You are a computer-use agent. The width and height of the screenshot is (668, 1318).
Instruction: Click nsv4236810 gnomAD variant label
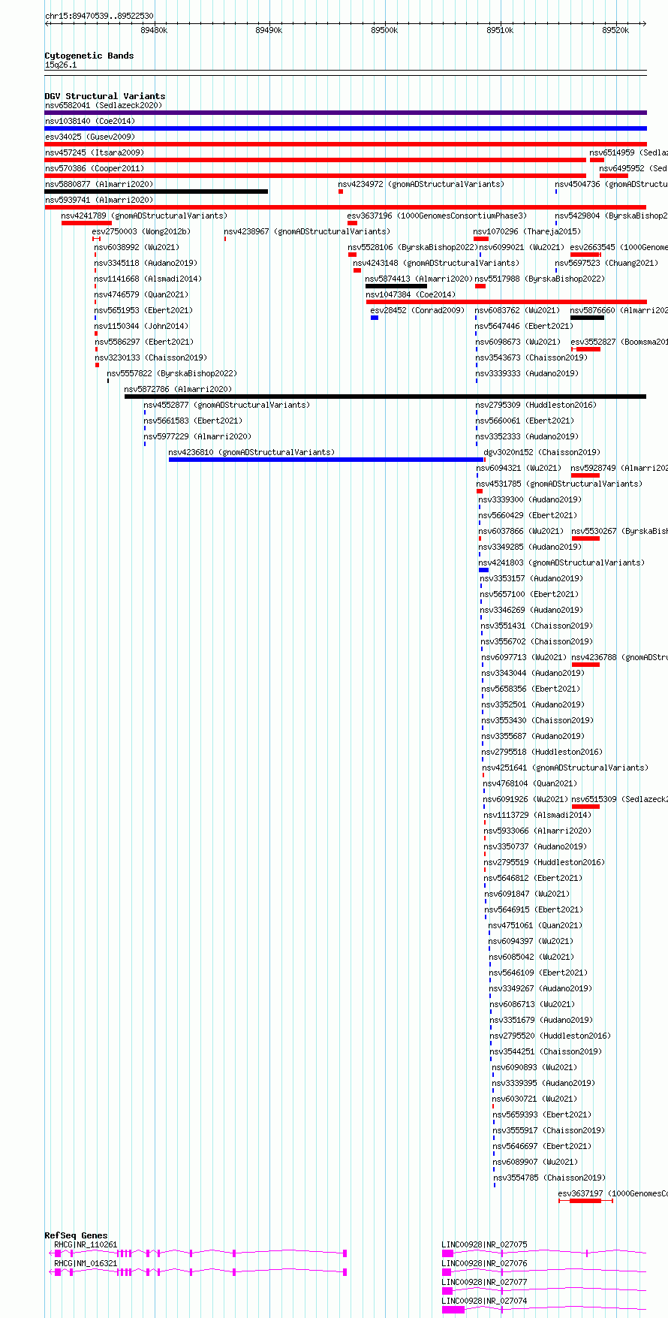(251, 452)
